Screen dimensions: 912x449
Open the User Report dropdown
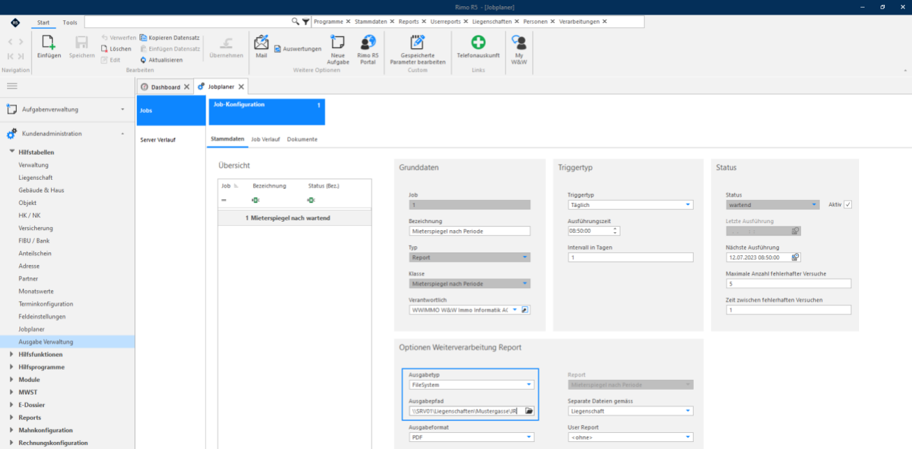(688, 437)
